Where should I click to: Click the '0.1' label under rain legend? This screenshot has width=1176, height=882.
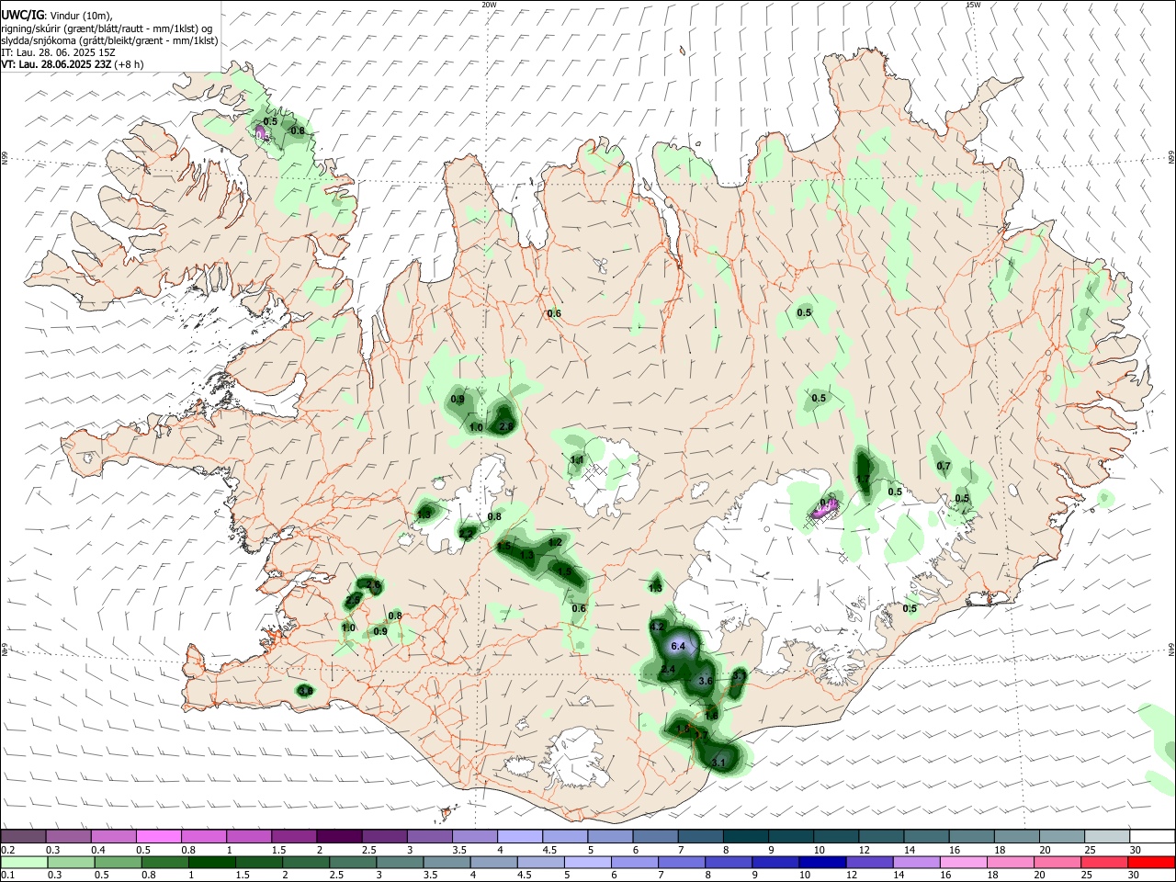coord(6,876)
